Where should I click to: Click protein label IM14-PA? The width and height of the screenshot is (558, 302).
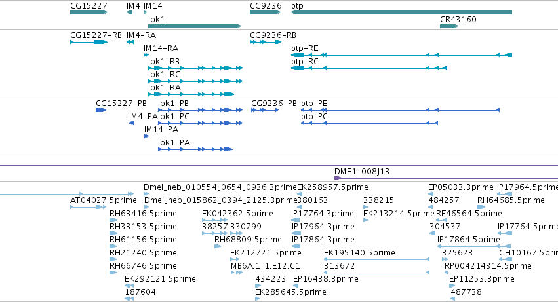coord(161,130)
